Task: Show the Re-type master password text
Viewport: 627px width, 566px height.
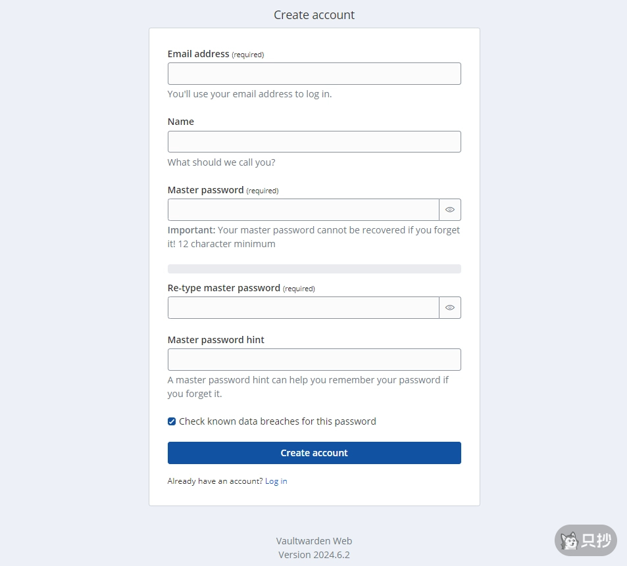Action: pos(450,308)
